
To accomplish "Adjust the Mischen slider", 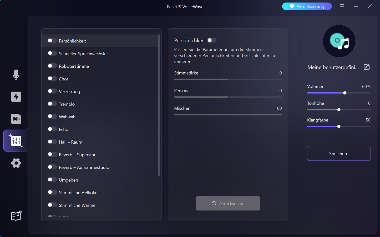I will click(228, 115).
